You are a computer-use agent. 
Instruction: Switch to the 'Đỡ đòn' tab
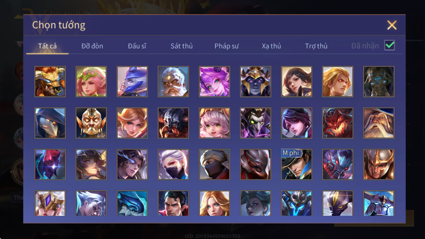coord(92,46)
